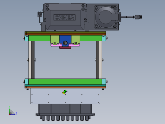Select the small connector clip left of the motor
165x124 pixels.
pos(39,15)
